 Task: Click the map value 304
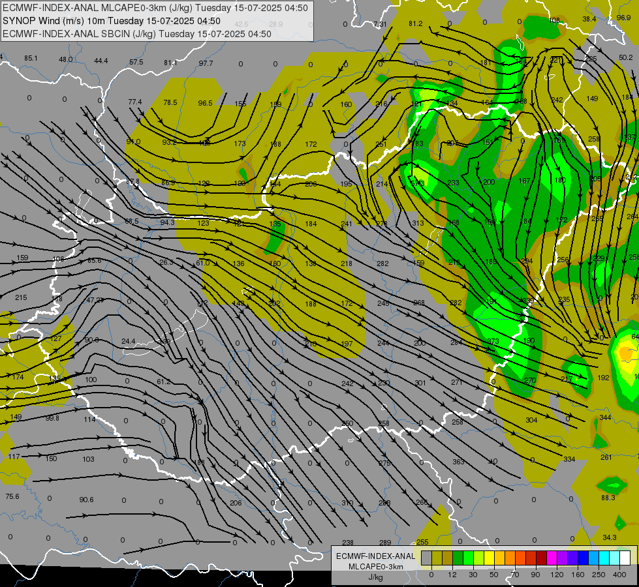[531, 420]
